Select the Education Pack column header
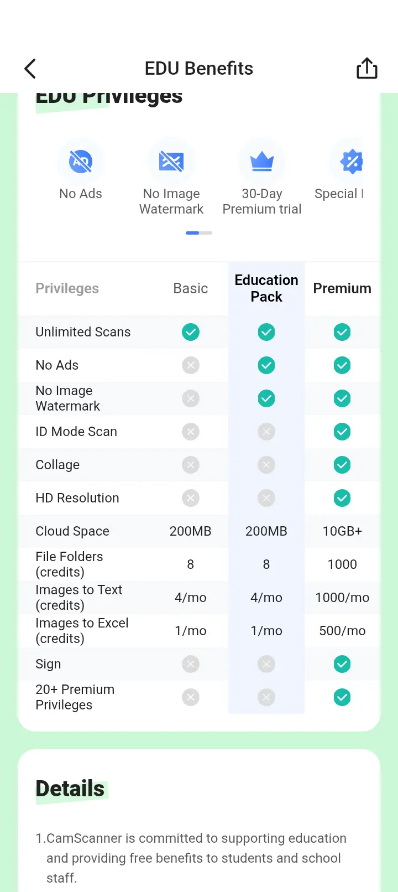This screenshot has height=892, width=398. coord(266,288)
